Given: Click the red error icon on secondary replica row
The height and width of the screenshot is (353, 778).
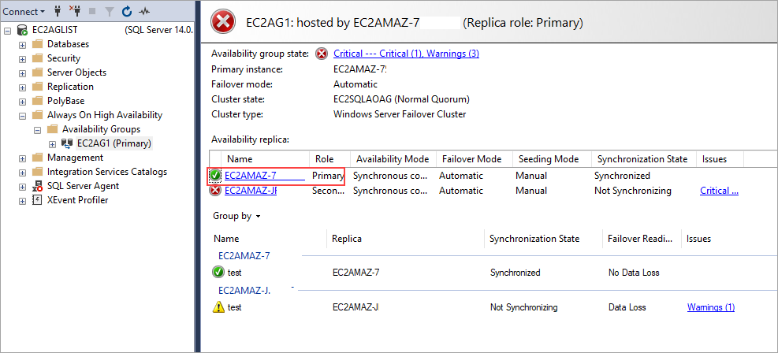Looking at the screenshot, I should (x=215, y=191).
